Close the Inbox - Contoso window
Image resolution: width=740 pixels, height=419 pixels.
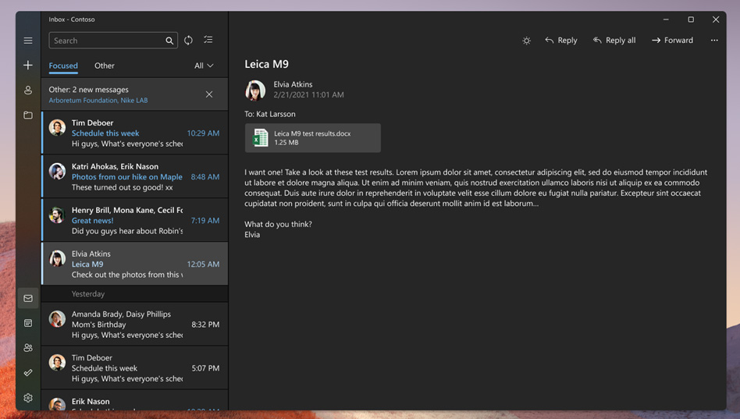pyautogui.click(x=716, y=20)
